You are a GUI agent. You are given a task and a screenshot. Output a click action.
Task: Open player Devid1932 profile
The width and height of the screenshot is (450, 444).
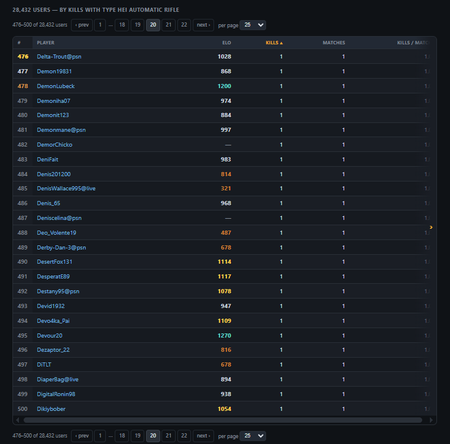point(51,306)
